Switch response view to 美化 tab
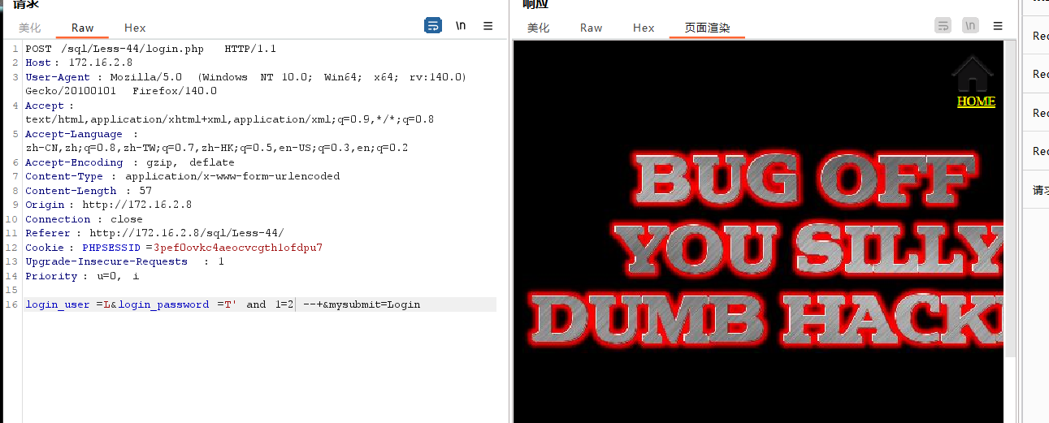The height and width of the screenshot is (423, 1049). pos(538,28)
